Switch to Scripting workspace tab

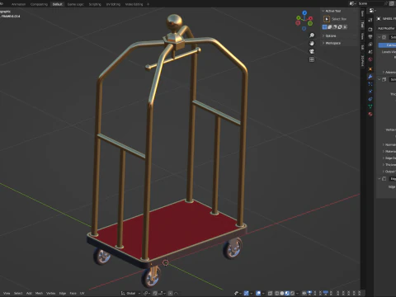click(95, 4)
